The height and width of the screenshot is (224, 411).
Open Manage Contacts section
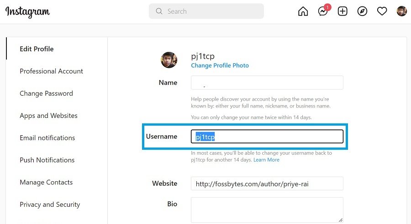click(46, 182)
